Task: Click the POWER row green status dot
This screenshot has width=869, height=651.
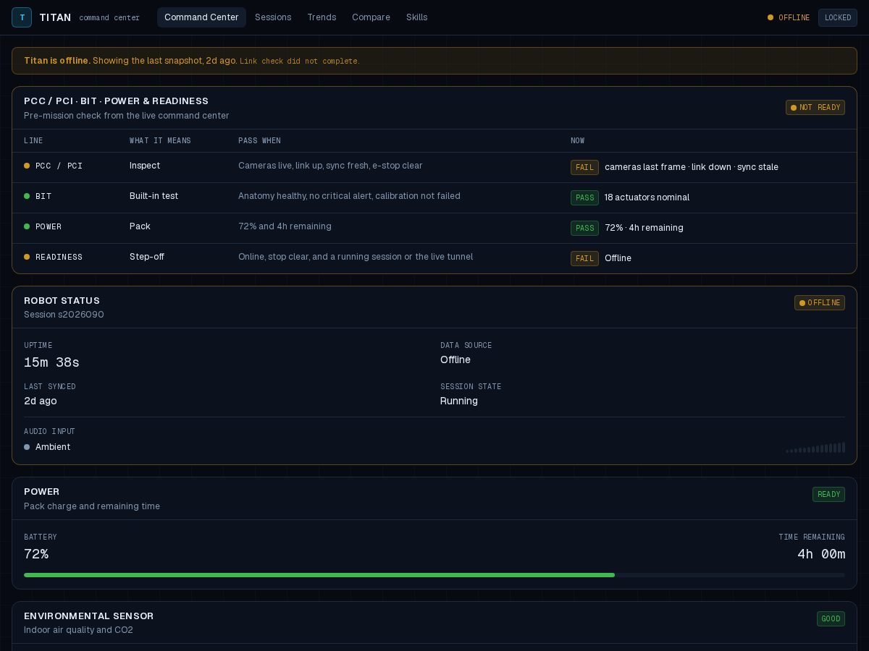Action: [x=27, y=226]
